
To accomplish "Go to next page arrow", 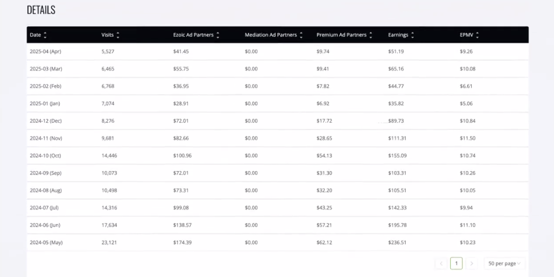I will point(472,263).
